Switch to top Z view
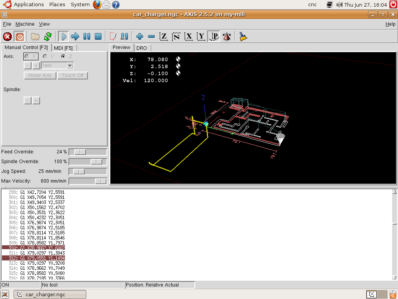The width and height of the screenshot is (398, 299). point(164,37)
